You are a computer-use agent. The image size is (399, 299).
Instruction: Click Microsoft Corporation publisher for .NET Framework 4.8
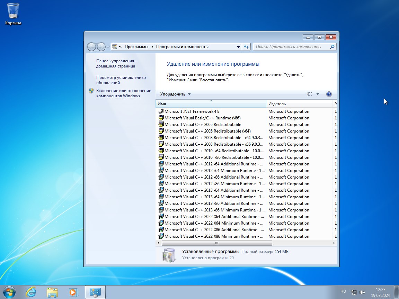pyautogui.click(x=289, y=111)
